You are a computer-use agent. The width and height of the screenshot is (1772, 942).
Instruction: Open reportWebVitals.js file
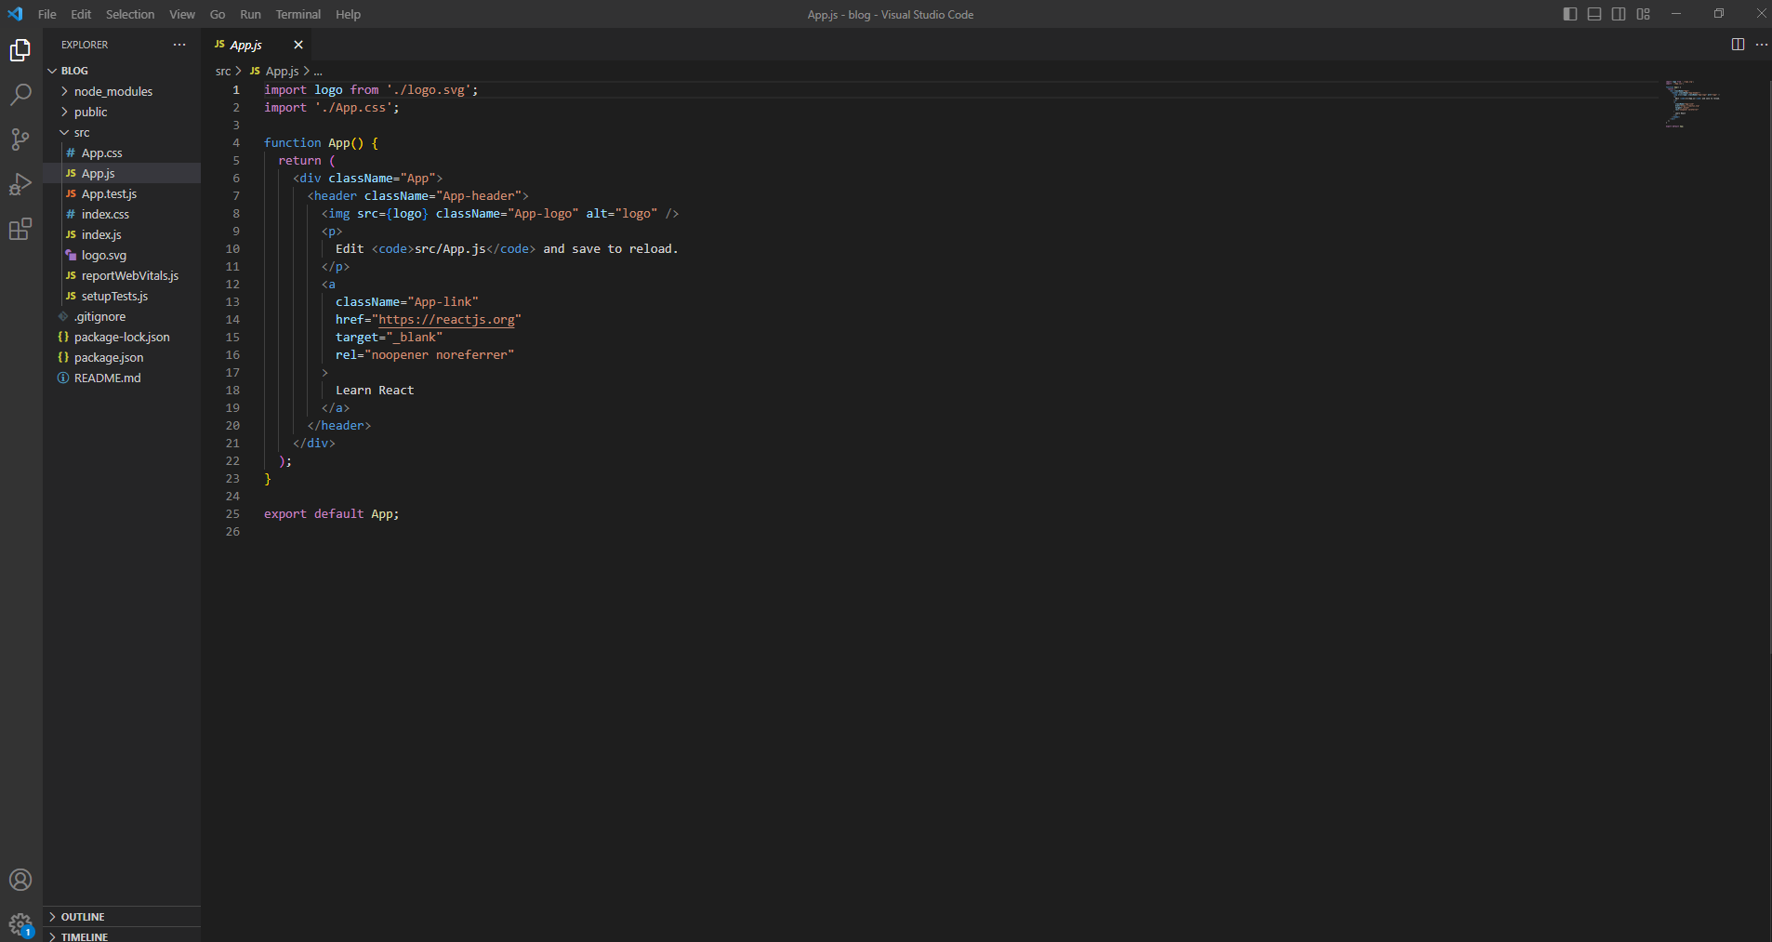[x=122, y=275]
